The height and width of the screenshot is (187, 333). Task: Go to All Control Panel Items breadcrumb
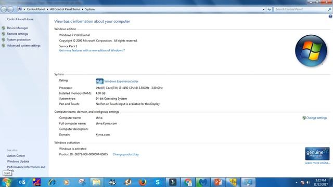pos(65,9)
